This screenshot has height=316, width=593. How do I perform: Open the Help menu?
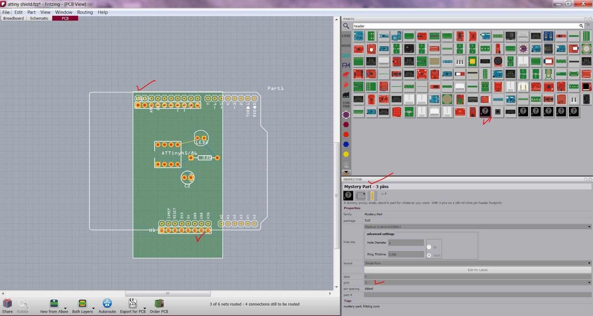[x=103, y=12]
